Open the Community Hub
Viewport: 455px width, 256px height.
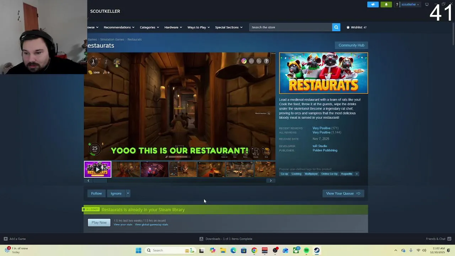point(351,45)
